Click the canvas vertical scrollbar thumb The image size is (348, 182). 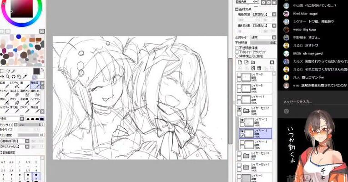pos(230,101)
